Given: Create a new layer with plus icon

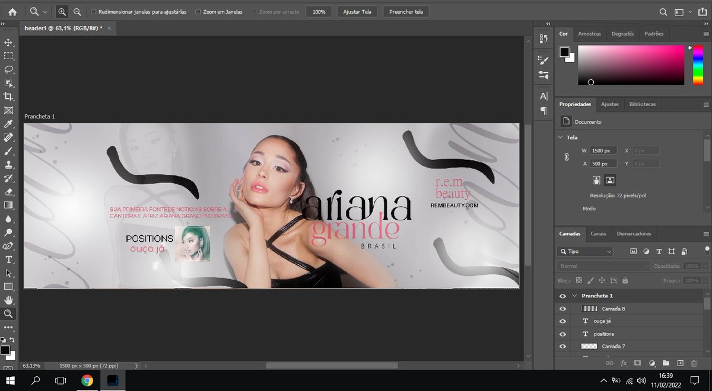Looking at the screenshot, I should (x=681, y=363).
